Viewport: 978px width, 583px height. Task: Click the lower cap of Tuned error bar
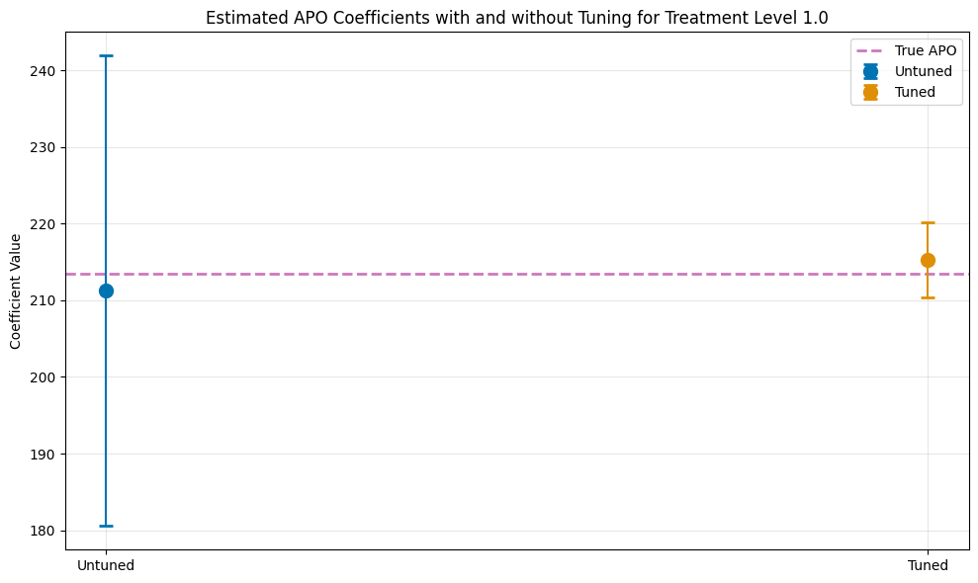(x=928, y=297)
